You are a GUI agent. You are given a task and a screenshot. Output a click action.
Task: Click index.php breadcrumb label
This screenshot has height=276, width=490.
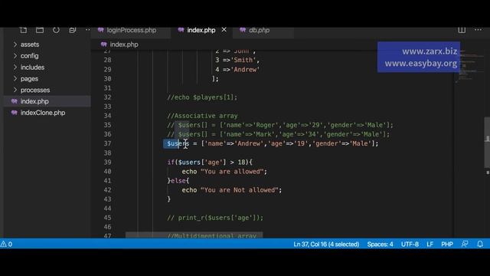coord(124,44)
